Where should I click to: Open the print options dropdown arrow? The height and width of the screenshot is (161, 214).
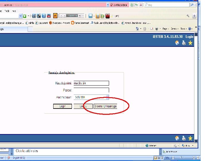click(x=160, y=29)
